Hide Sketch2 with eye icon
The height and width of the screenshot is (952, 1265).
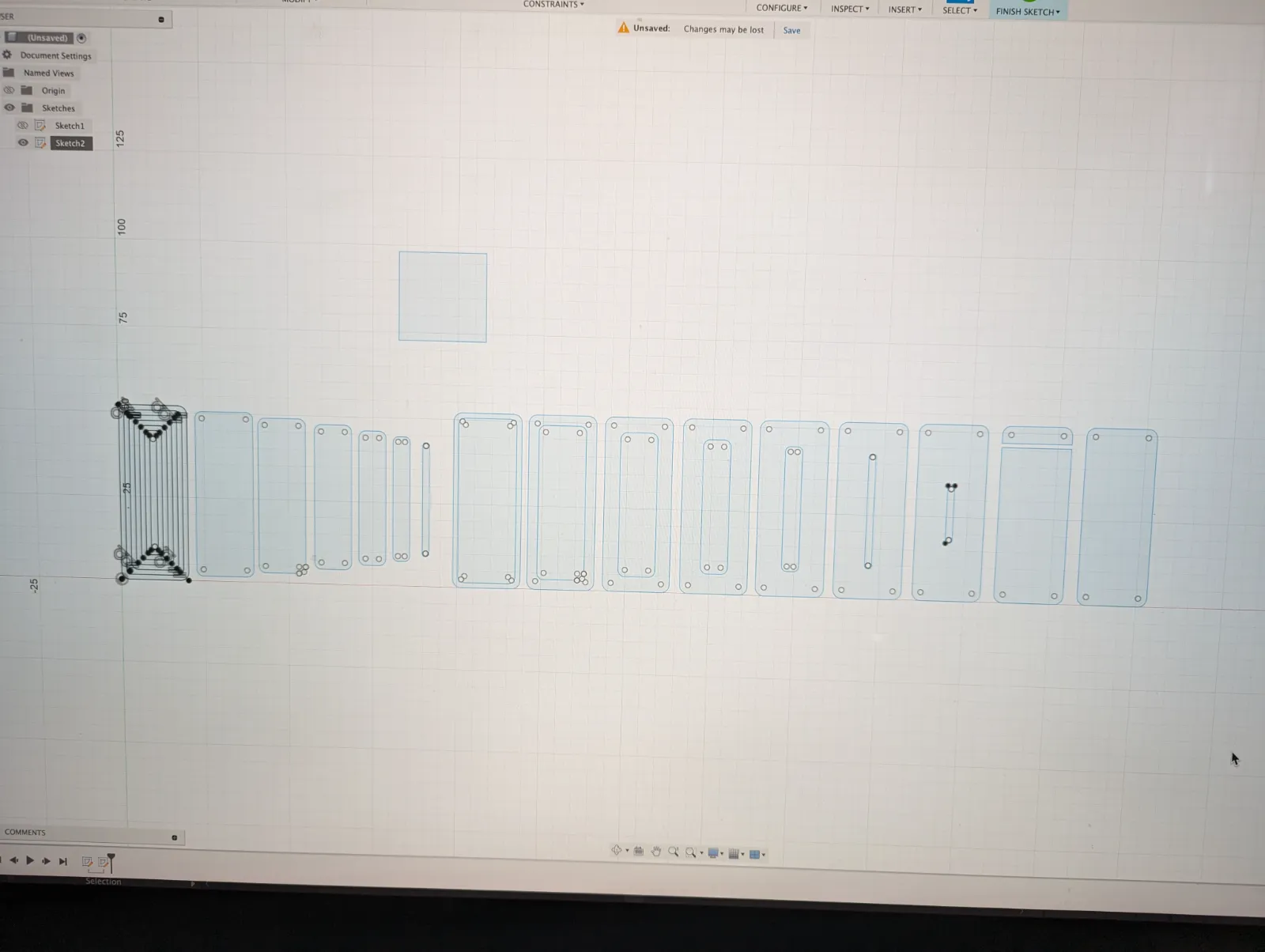(23, 142)
